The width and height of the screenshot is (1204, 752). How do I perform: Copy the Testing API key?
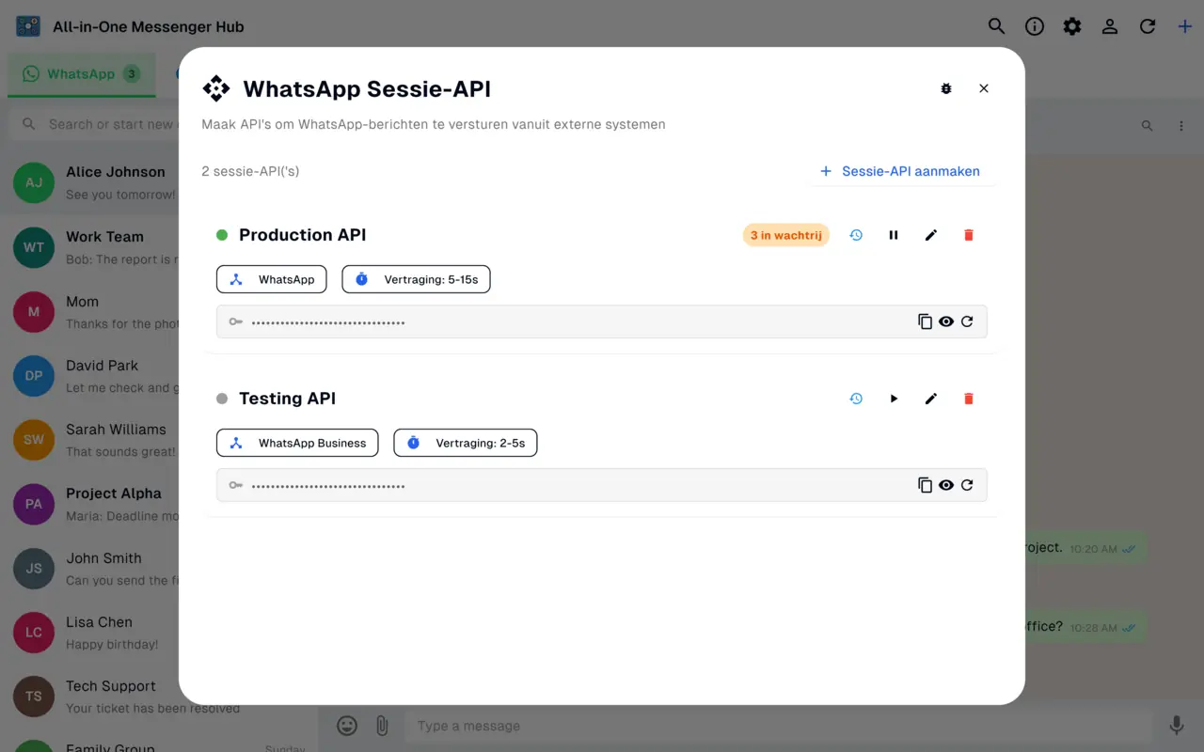click(x=926, y=485)
